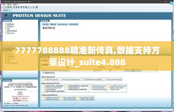Open the PDF2 File Importer link

click(x=52, y=79)
